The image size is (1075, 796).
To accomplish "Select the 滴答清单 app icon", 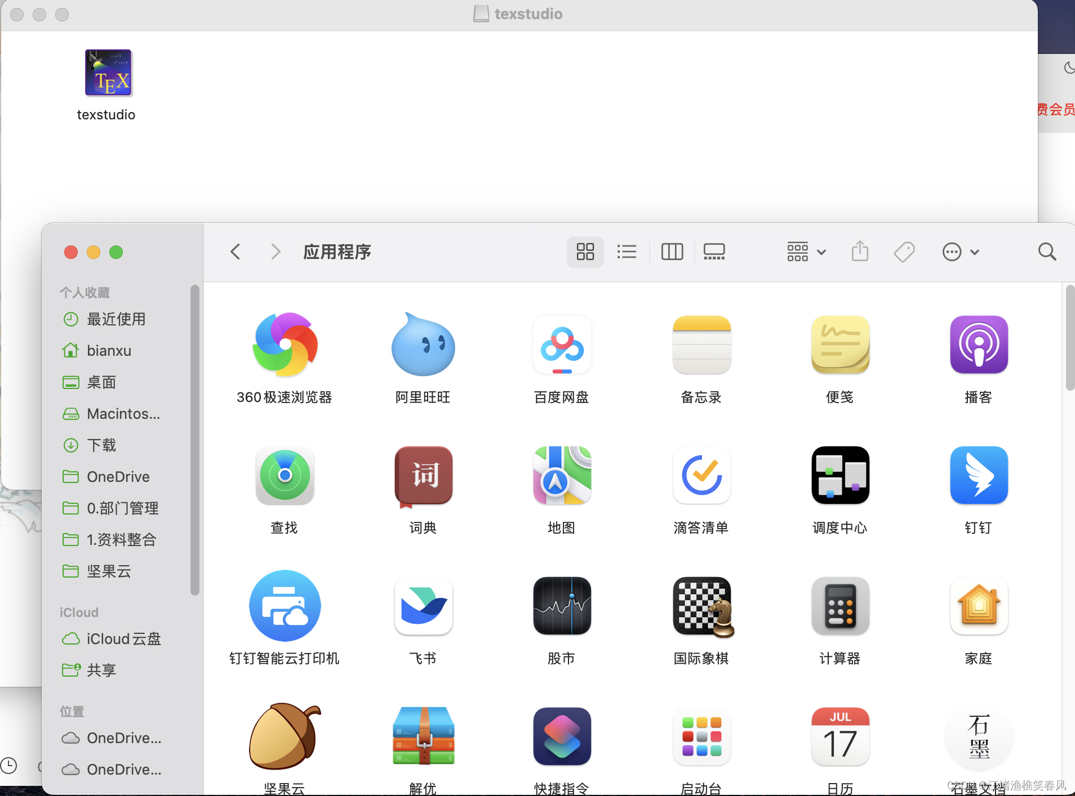I will [701, 475].
